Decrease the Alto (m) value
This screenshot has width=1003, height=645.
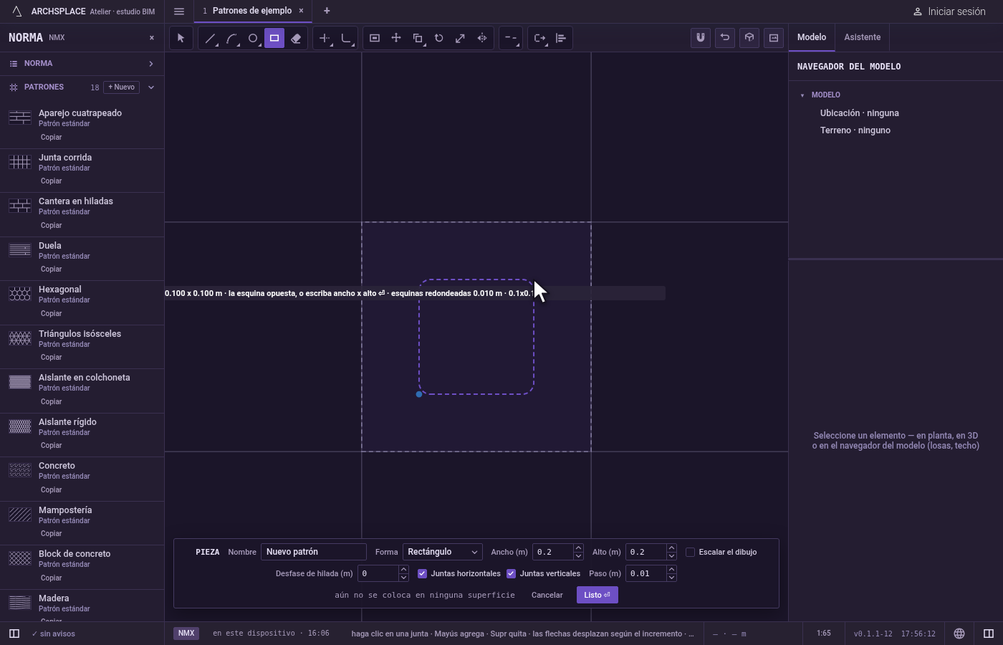click(x=671, y=556)
